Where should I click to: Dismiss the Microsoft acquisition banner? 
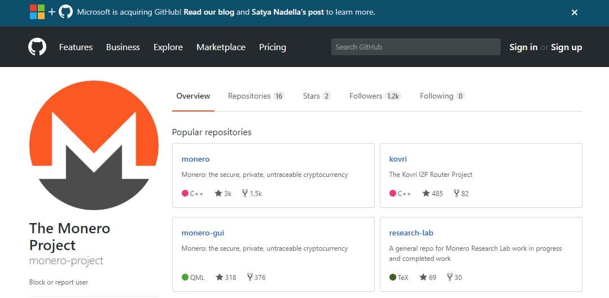(574, 12)
